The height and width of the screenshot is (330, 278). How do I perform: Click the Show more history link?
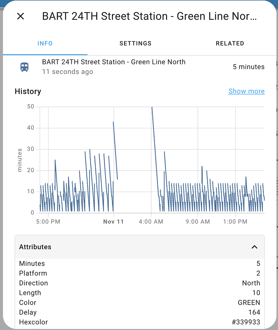click(246, 91)
